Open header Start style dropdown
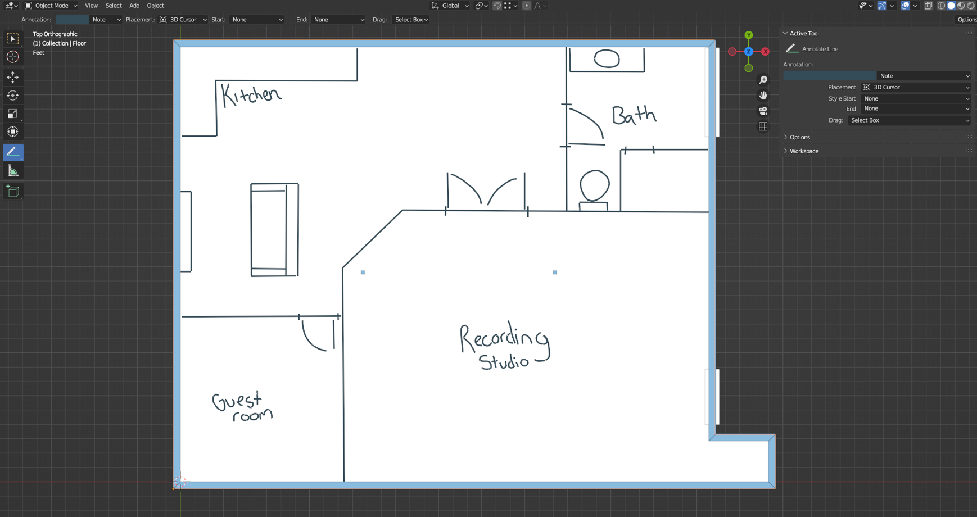The width and height of the screenshot is (977, 517). 257,20
